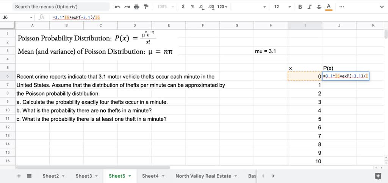Increase decimal places icon

point(211,7)
